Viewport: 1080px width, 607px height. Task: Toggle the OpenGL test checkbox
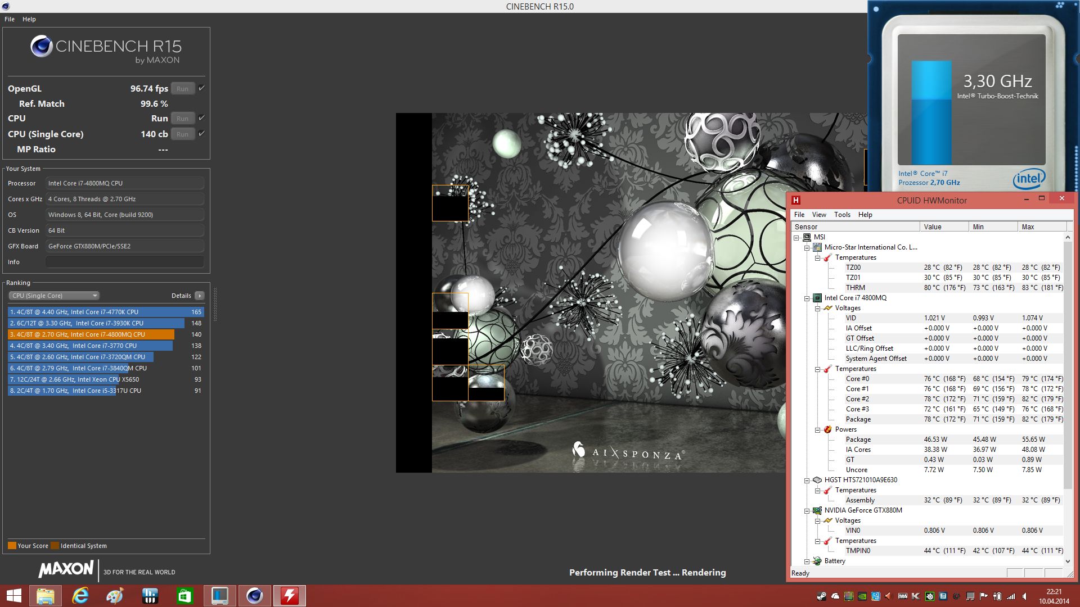(201, 88)
